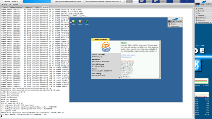Open the Haiku volume icon on QEMU desktop
Screen dimensions: 212x119
tap(73, 21)
